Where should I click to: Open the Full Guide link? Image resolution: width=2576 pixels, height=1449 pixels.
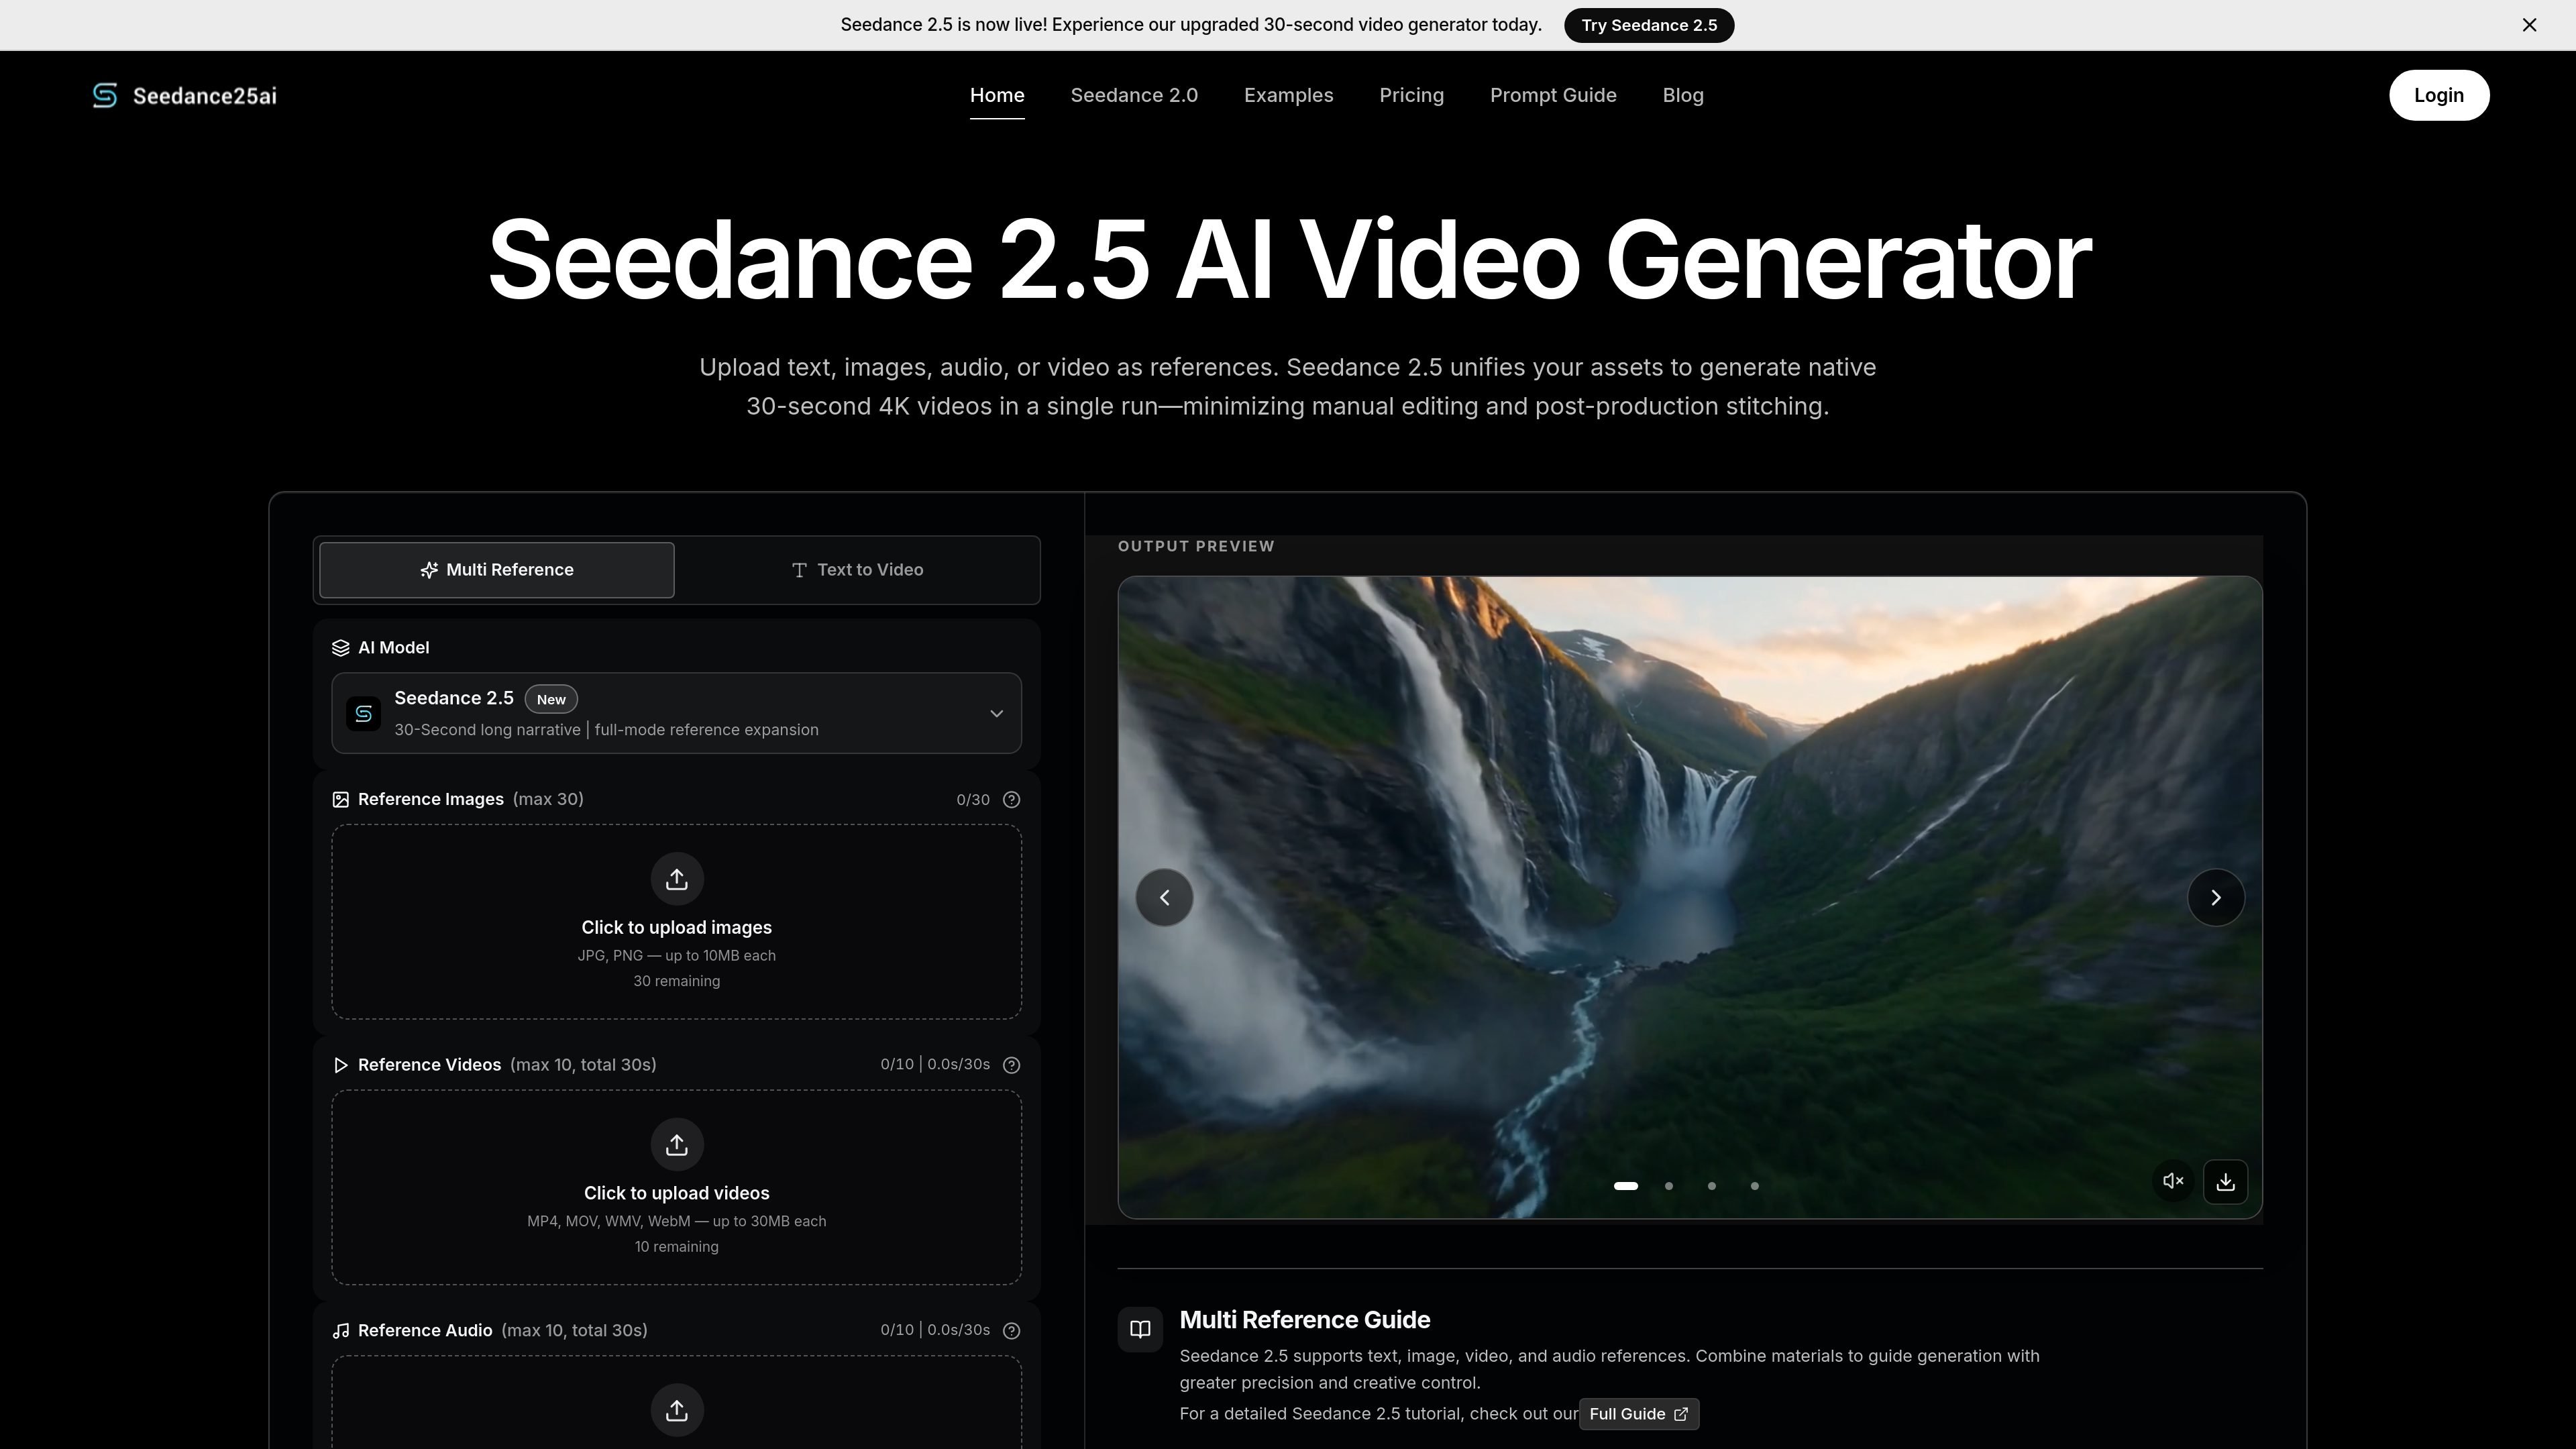coord(1638,1414)
